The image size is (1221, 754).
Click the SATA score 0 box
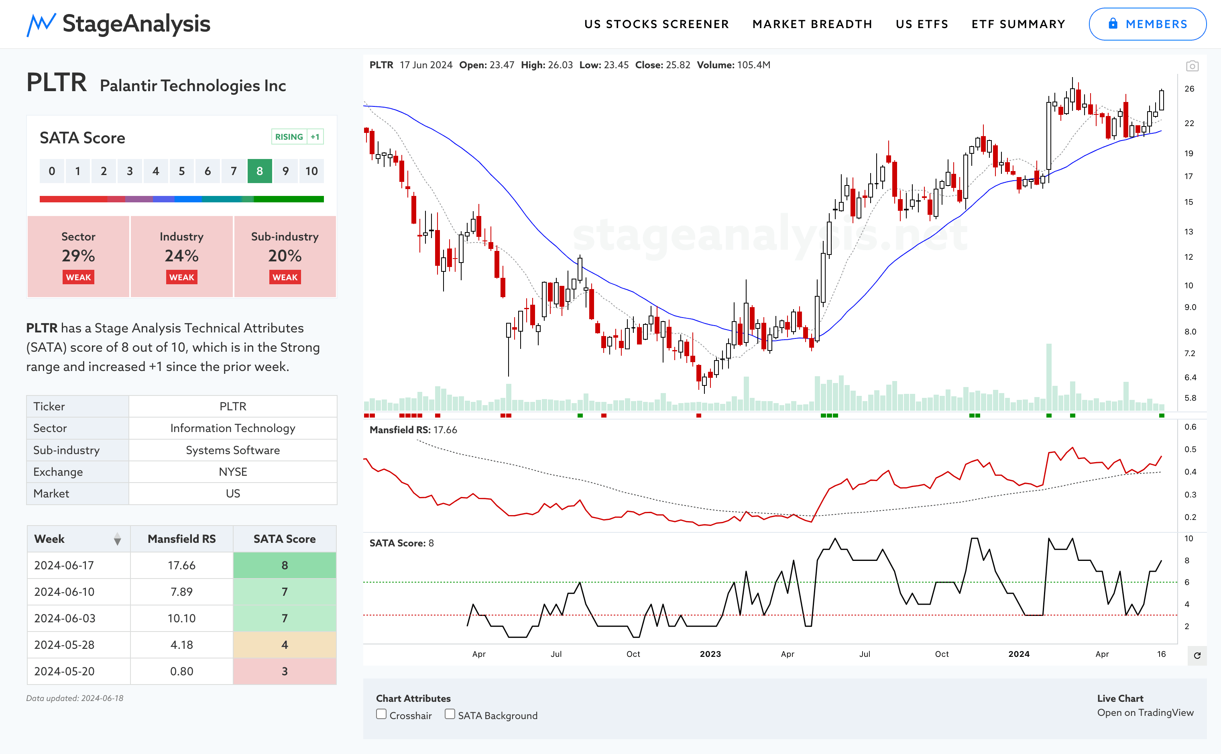52,171
